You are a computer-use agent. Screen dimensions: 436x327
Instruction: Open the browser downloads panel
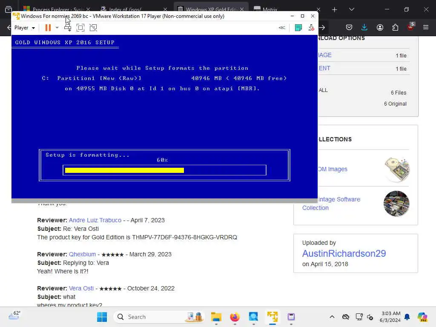pyautogui.click(x=364, y=27)
